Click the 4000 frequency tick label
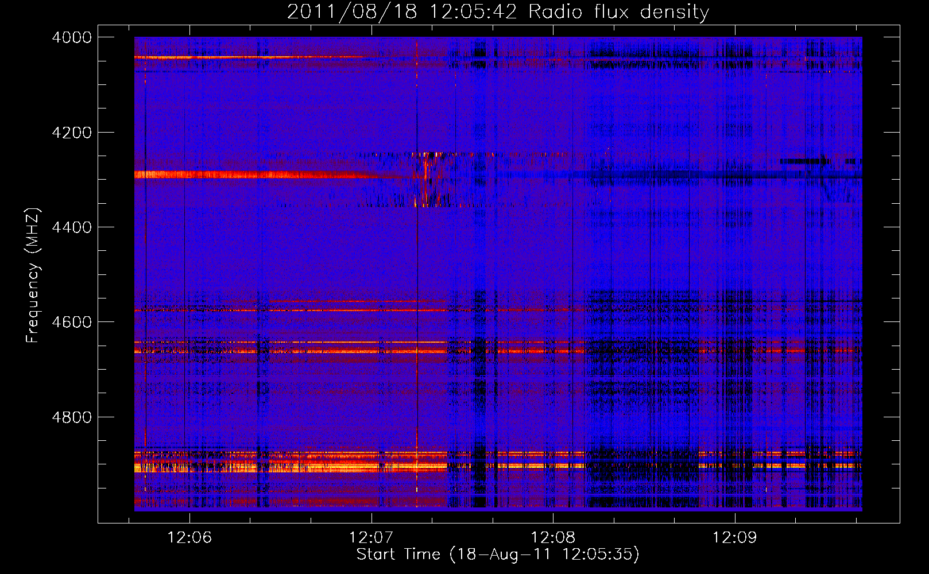 click(72, 37)
